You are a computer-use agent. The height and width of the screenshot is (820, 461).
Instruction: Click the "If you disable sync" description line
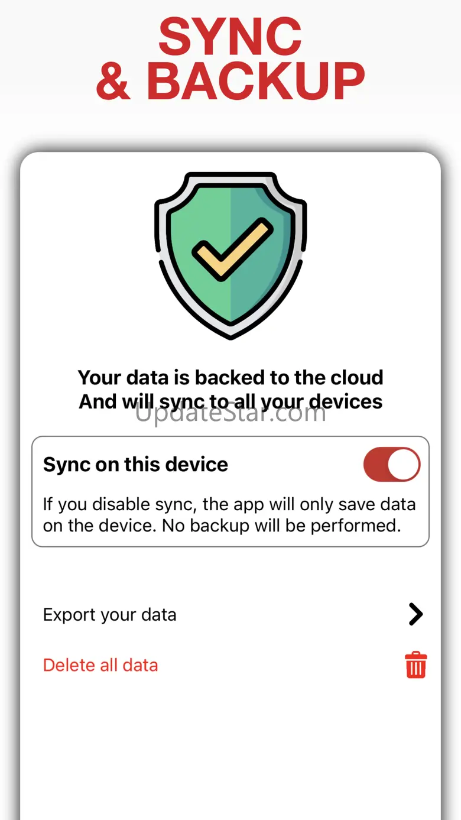229,504
